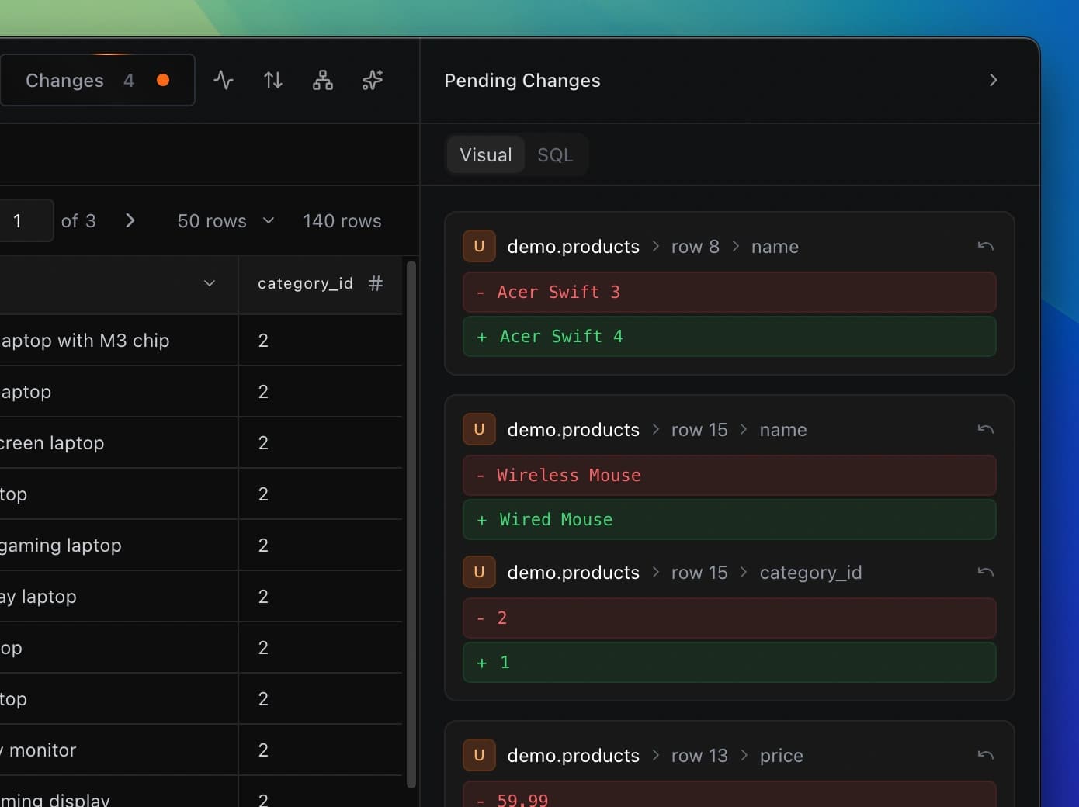Click the activity pulse icon in toolbar
The image size is (1079, 807).
pos(224,80)
